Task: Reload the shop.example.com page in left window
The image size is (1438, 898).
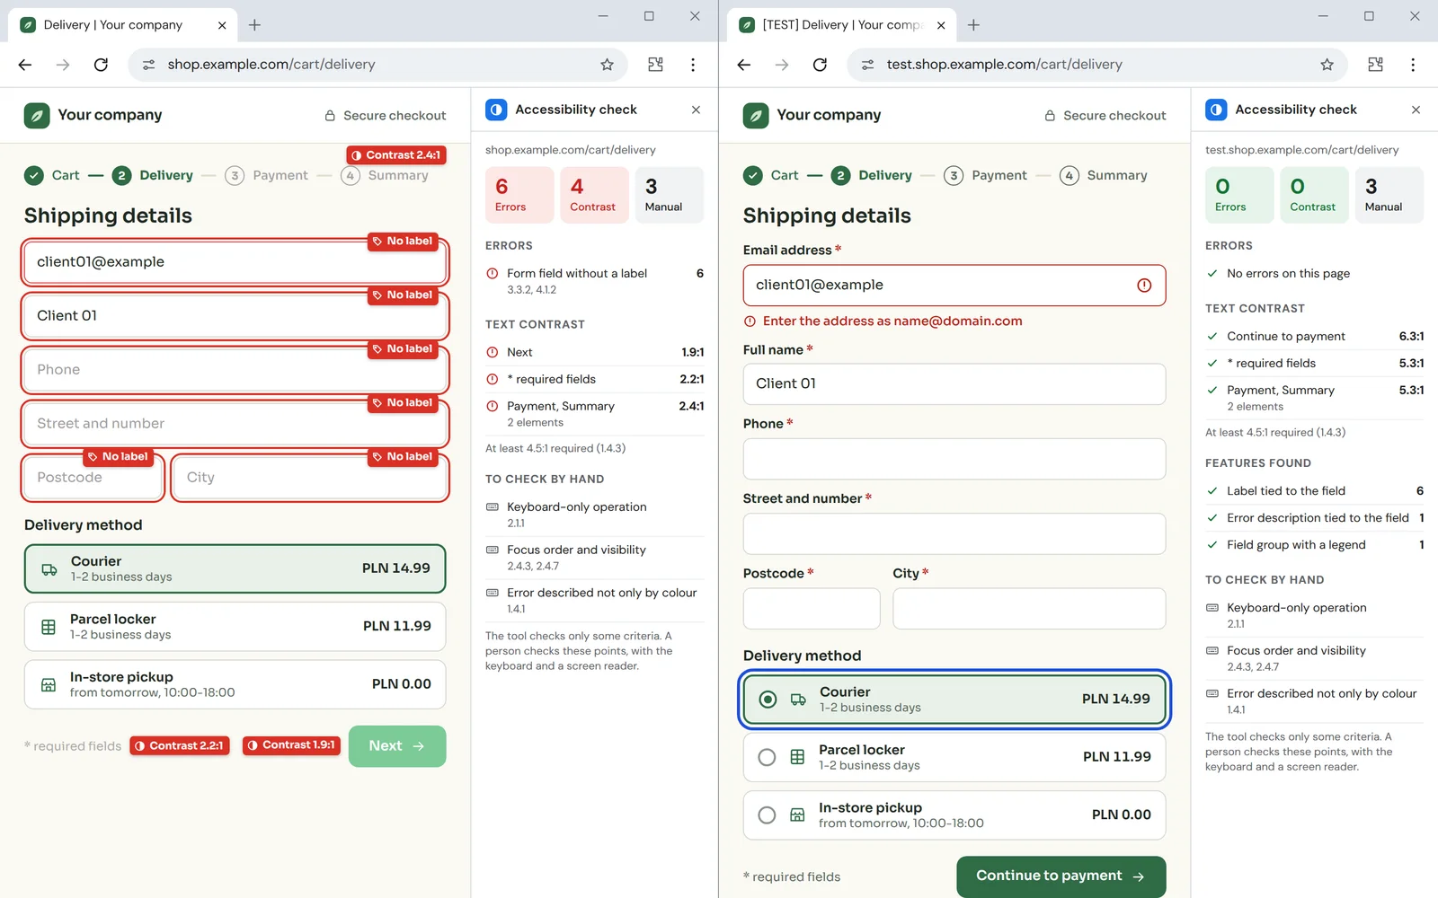Action: [101, 65]
